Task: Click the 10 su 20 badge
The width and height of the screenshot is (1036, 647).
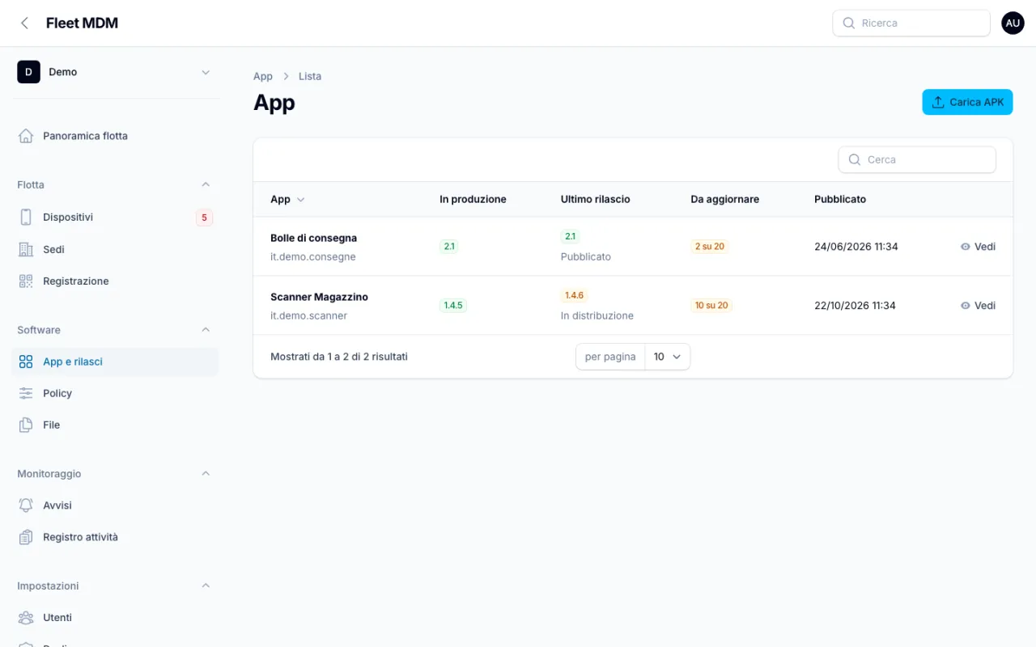Action: [711, 306]
